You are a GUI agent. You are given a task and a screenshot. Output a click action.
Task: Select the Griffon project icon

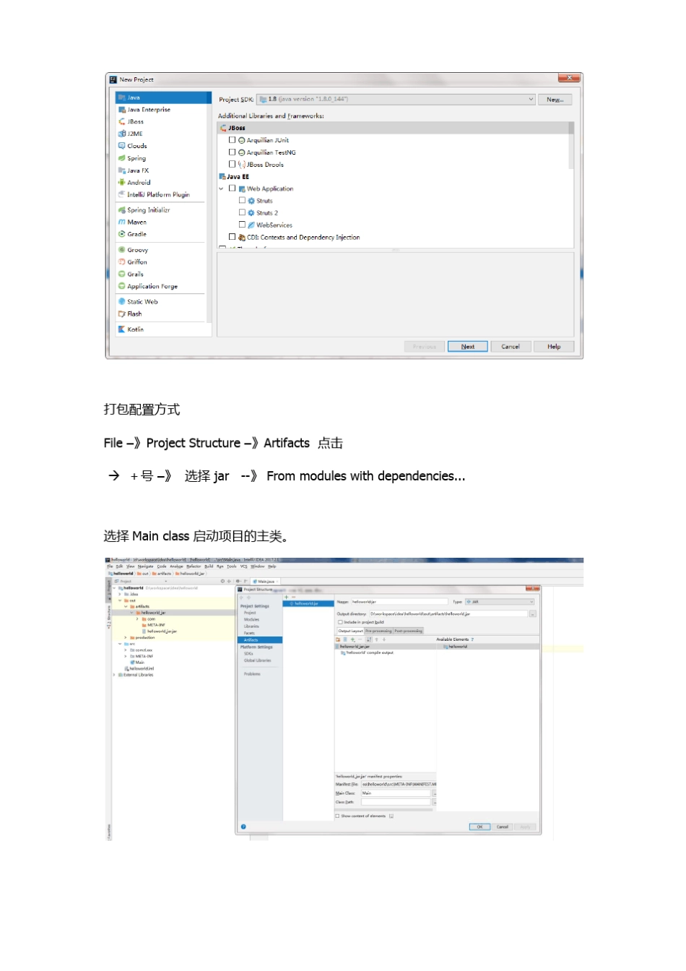pyautogui.click(x=122, y=262)
